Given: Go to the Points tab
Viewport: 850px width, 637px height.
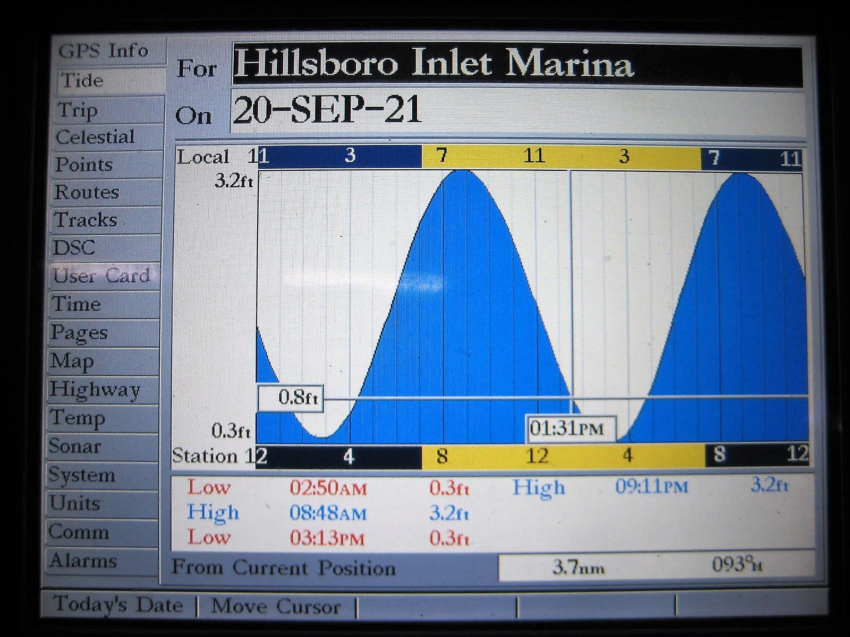Looking at the screenshot, I should pos(107,165).
